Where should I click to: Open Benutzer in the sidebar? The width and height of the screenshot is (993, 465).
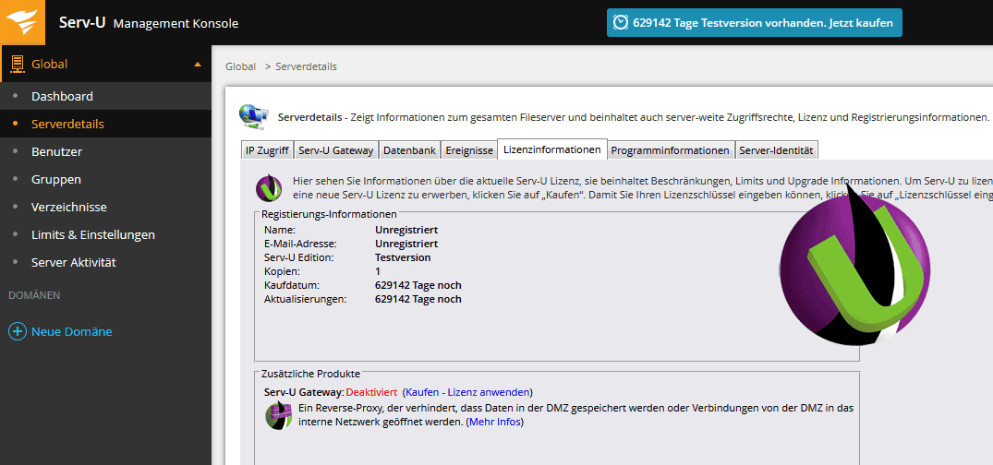(x=56, y=152)
